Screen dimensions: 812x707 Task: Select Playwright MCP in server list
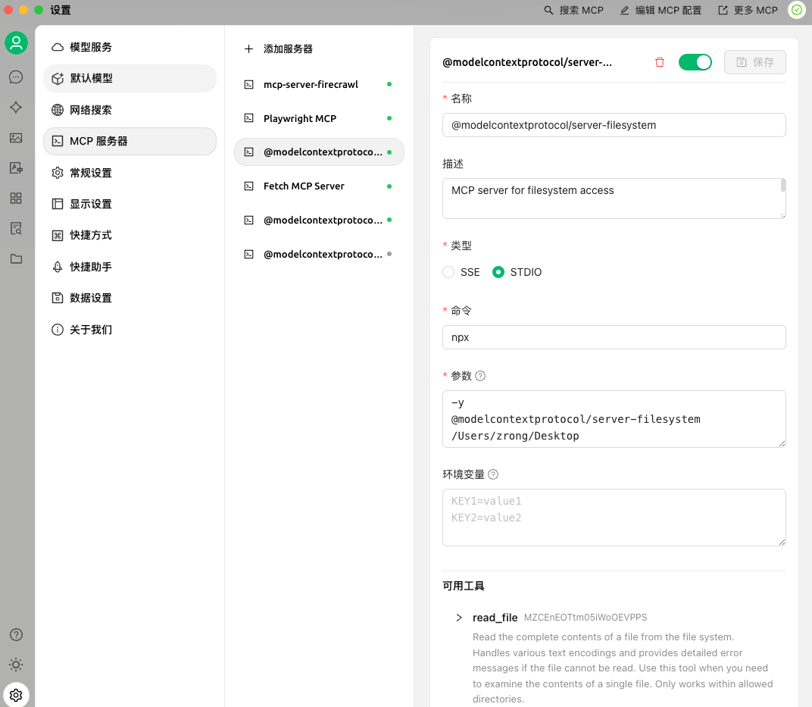tap(319, 118)
